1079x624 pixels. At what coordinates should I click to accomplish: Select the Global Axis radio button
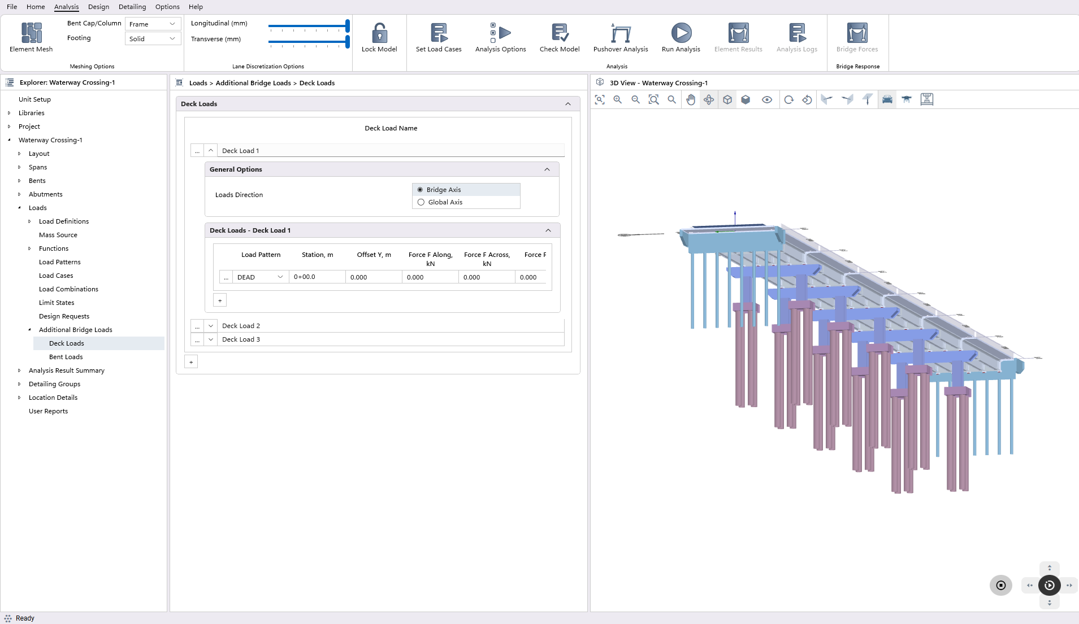421,202
